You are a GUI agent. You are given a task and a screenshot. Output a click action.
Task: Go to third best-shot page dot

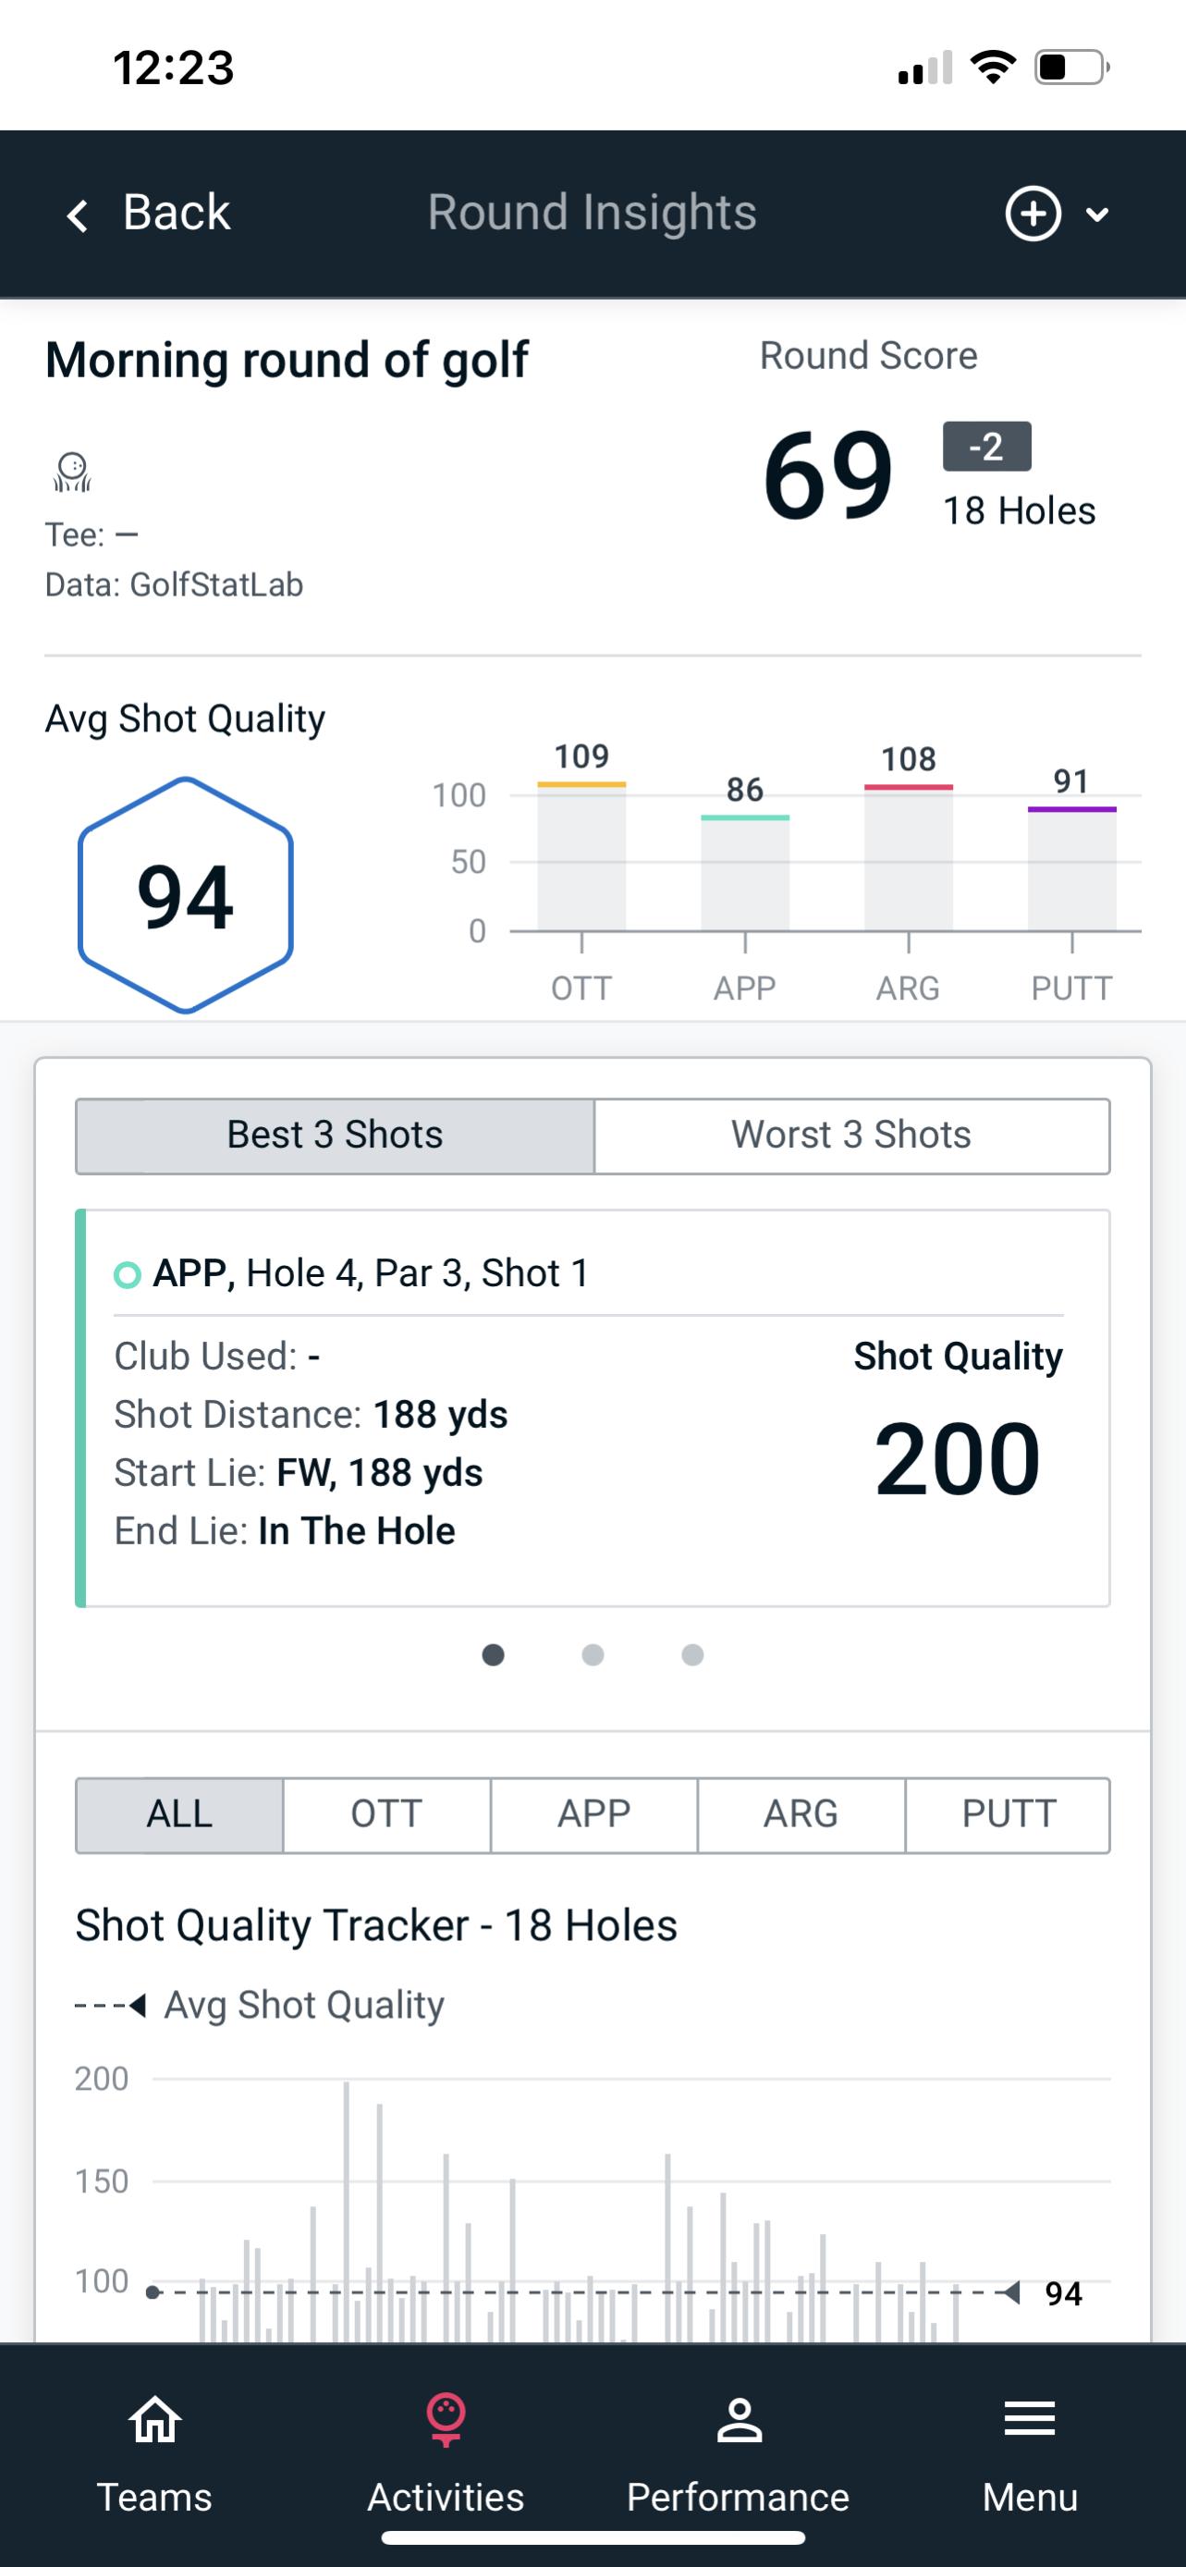click(692, 1655)
